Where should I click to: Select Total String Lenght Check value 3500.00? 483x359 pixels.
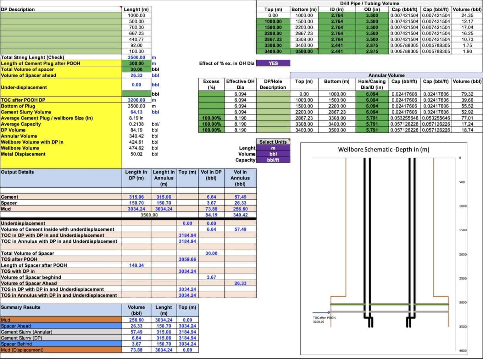[x=136, y=57]
